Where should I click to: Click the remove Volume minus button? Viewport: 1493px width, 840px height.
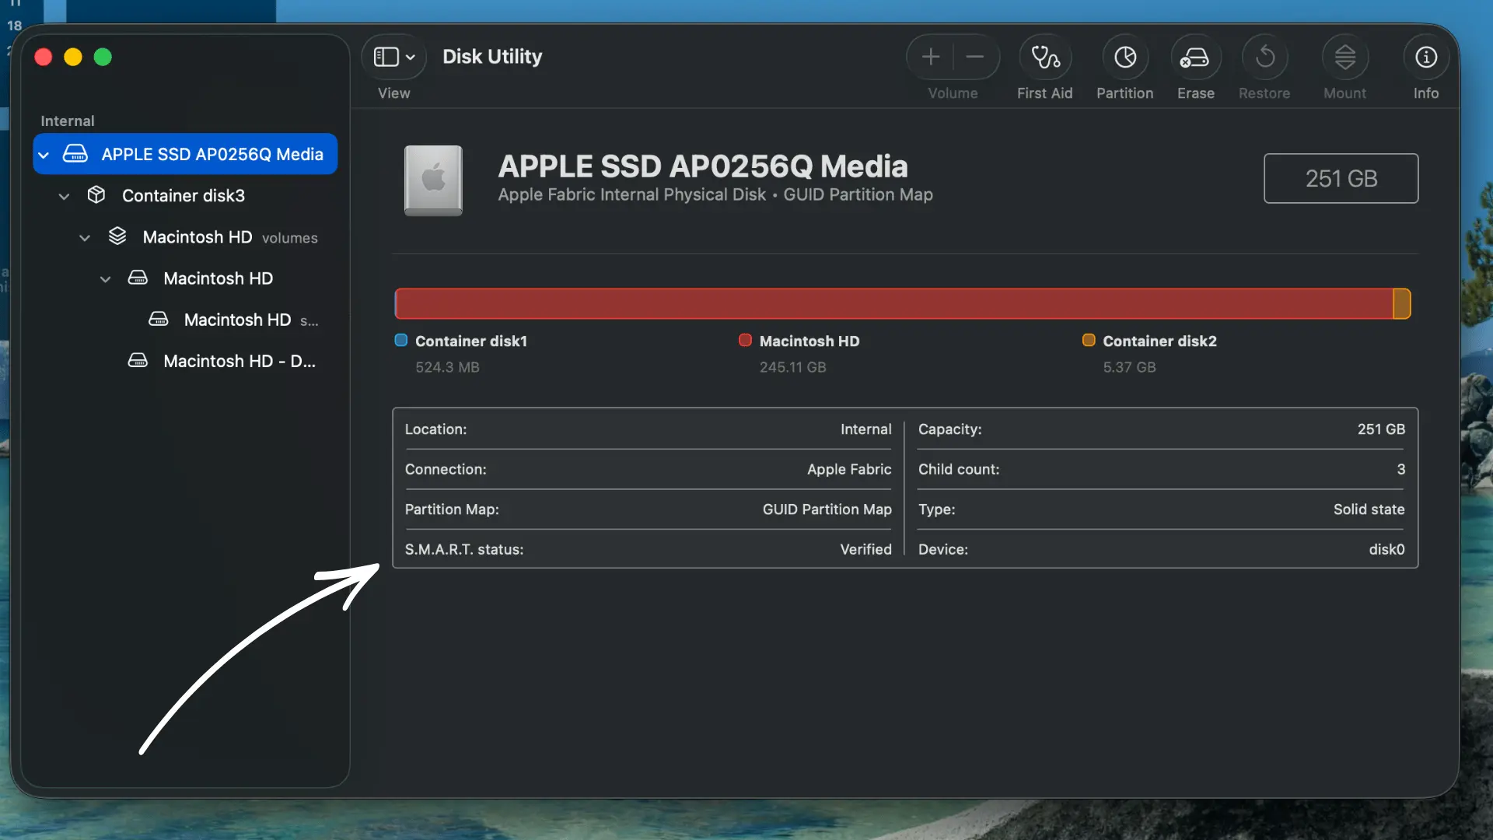(x=975, y=57)
